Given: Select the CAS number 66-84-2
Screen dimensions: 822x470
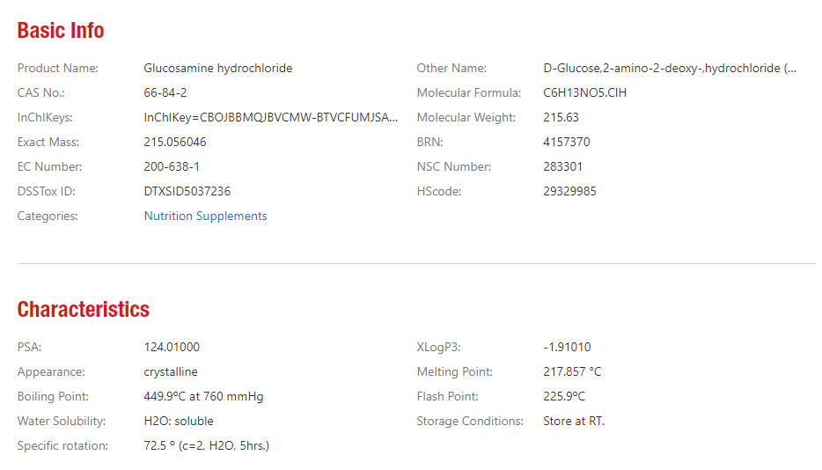Looking at the screenshot, I should (165, 92).
